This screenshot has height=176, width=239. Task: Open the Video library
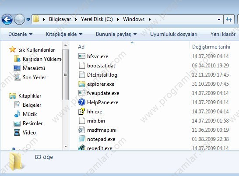pyautogui.click(x=29, y=132)
